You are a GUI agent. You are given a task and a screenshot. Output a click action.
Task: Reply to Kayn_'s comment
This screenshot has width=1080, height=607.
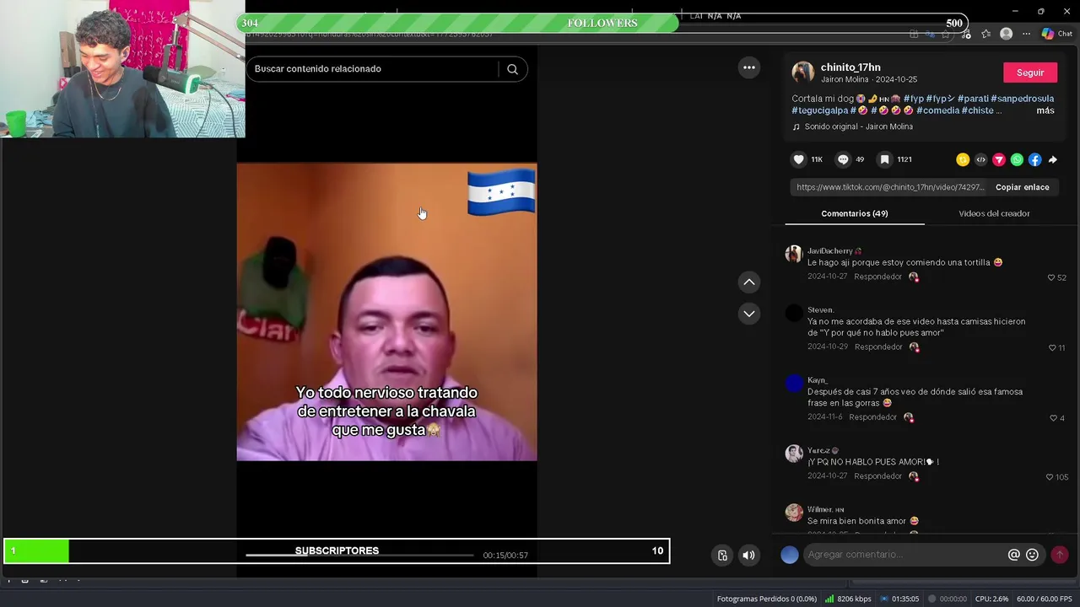pyautogui.click(x=872, y=417)
